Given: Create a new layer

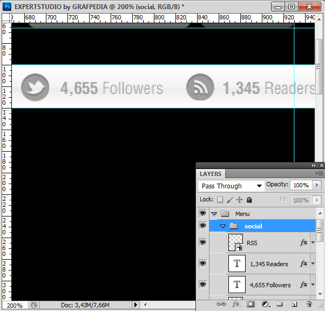Looking at the screenshot, I should (x=294, y=305).
